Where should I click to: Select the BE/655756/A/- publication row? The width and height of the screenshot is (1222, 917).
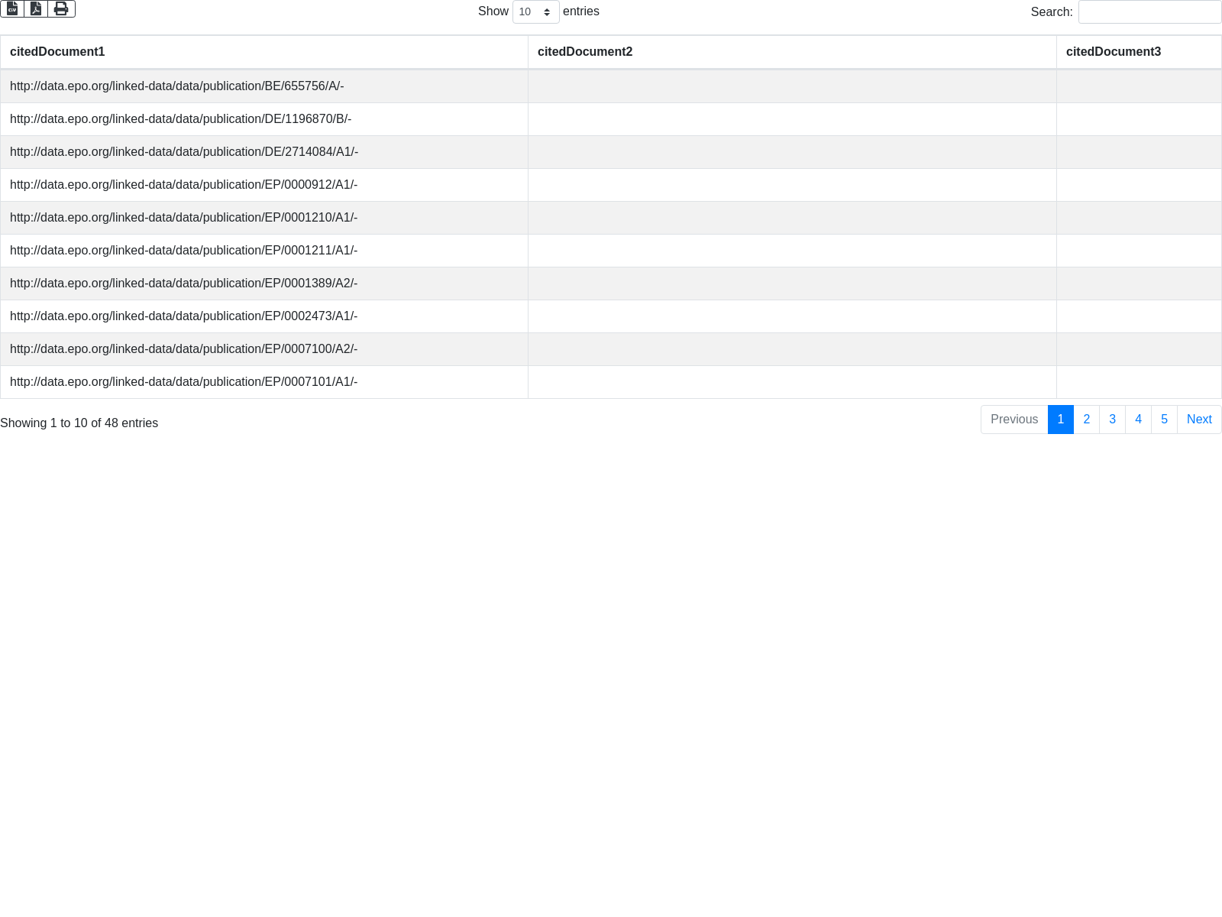pyautogui.click(x=176, y=86)
